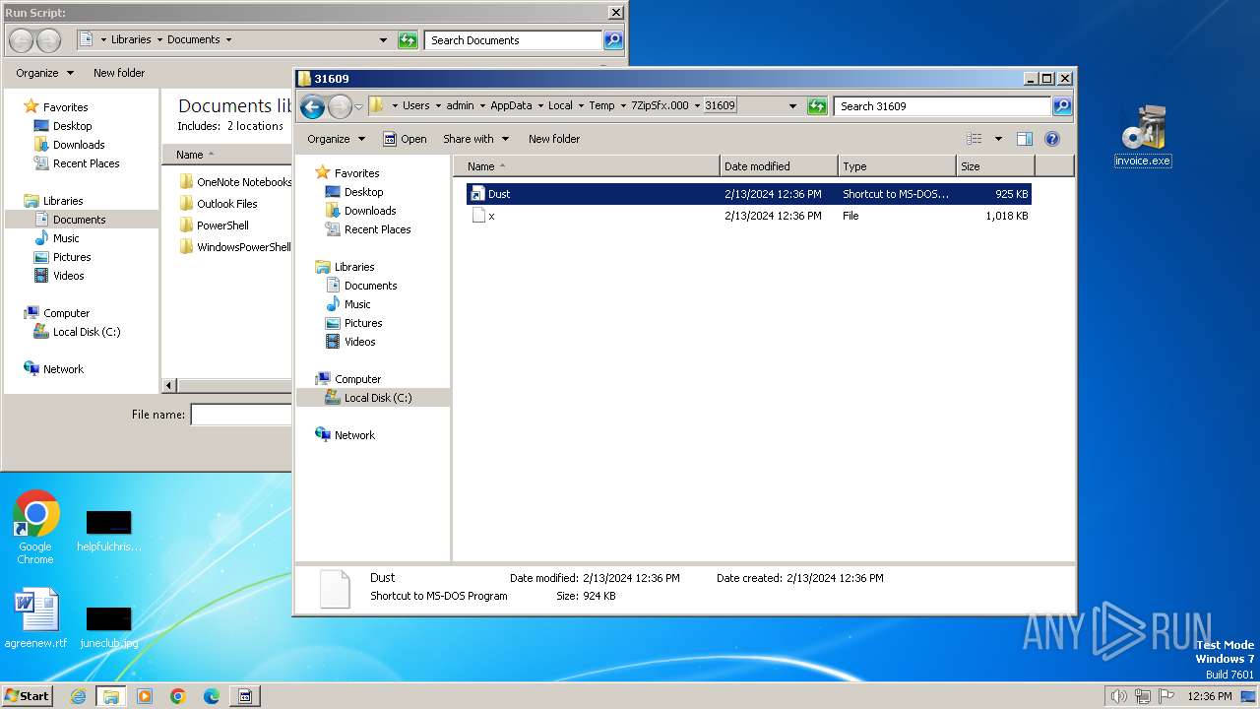Click New folder in the 31609 window
The width and height of the screenshot is (1260, 709).
554,139
